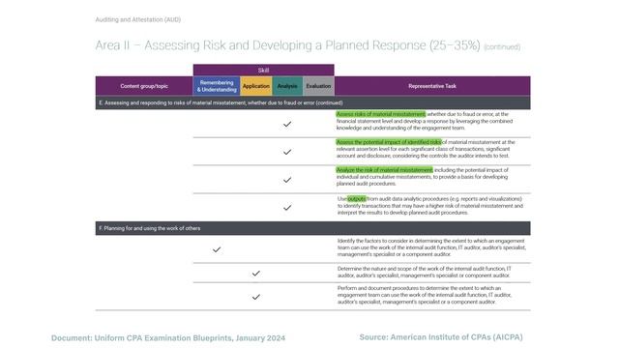Click the yellow 'Application' column header
Viewport: 619px width, 348px height.
[255, 86]
